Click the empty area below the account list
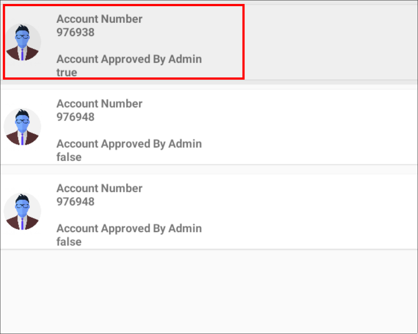 pyautogui.click(x=209, y=290)
